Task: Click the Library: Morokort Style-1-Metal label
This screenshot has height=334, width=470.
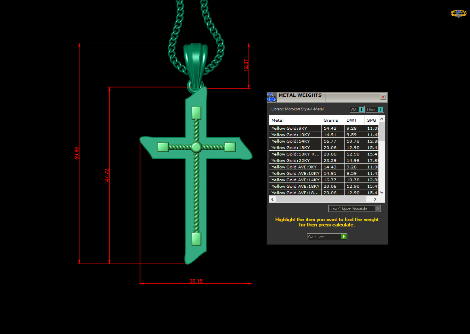Action: (297, 109)
